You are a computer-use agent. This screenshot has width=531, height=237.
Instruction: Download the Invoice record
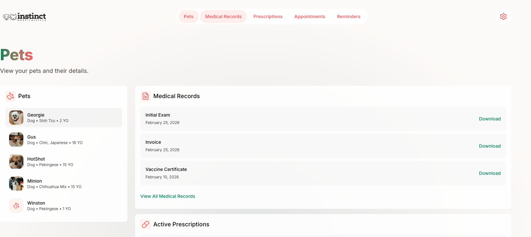489,146
